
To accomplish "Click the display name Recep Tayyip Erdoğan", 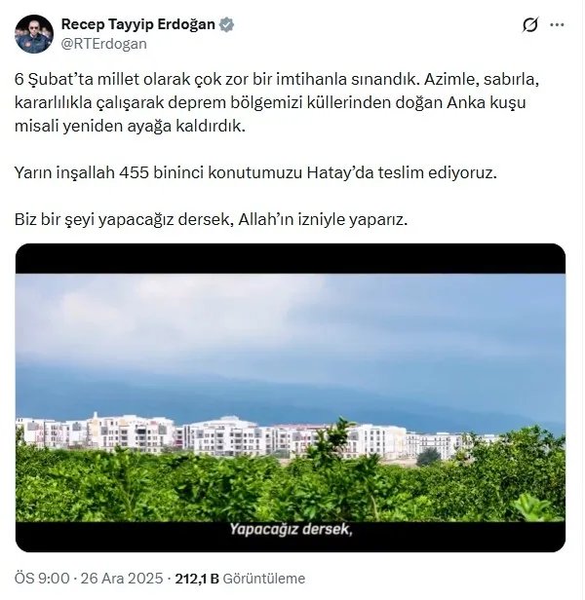I will (x=137, y=24).
